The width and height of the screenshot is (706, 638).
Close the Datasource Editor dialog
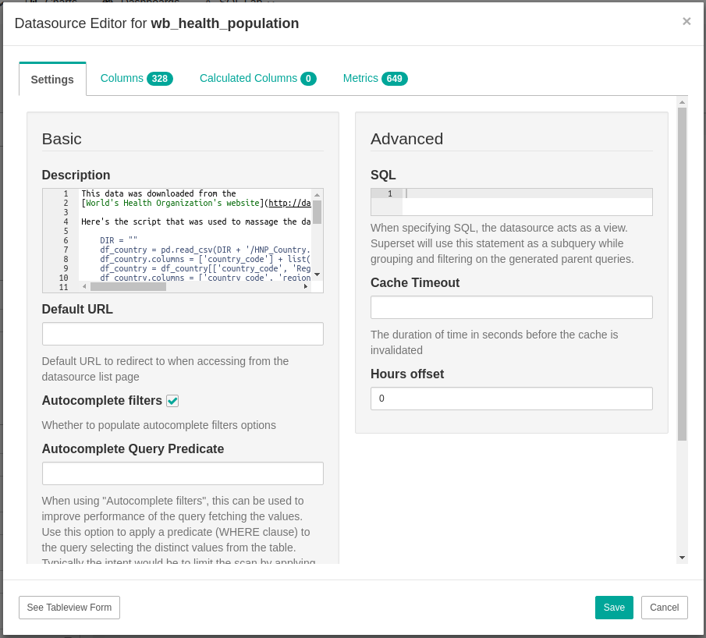[x=686, y=21]
